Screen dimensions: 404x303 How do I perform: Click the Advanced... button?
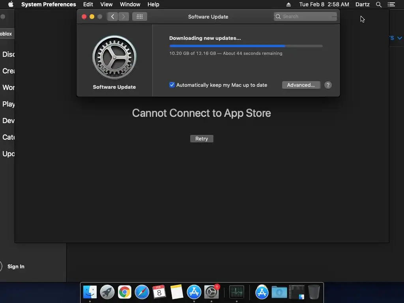pos(301,85)
